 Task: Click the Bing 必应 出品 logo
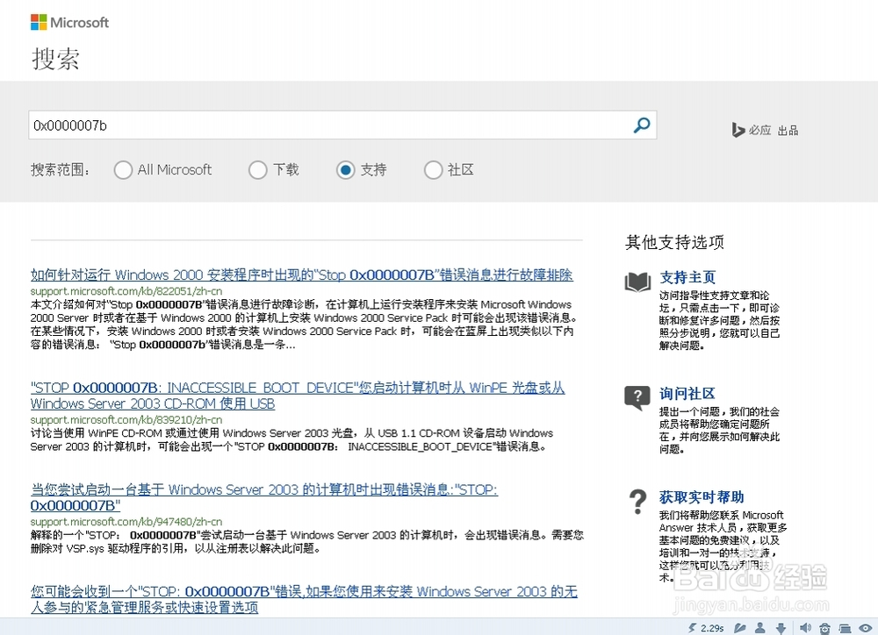coord(765,130)
